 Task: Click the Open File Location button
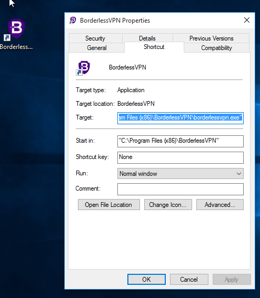click(109, 205)
